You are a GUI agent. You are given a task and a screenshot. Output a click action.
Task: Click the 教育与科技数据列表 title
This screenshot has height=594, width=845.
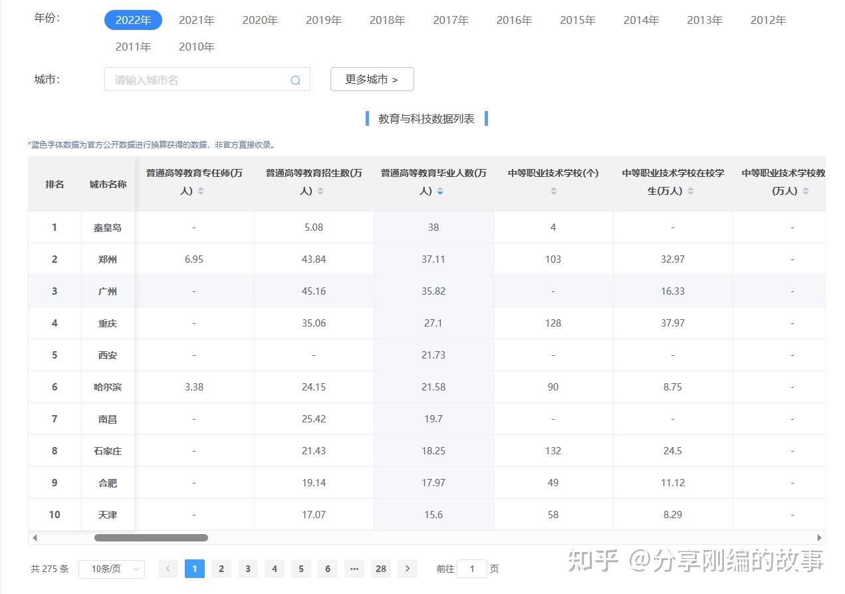coord(427,119)
